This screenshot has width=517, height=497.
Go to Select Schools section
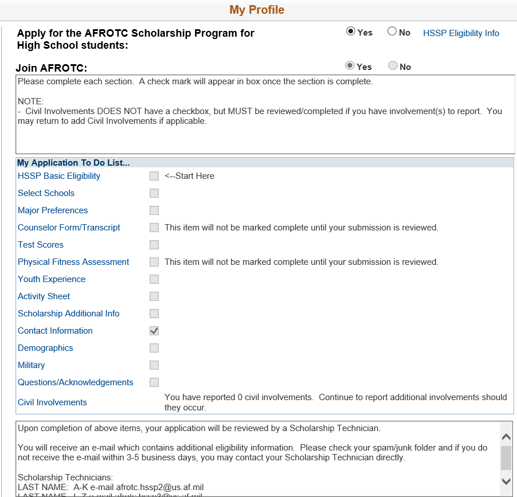[x=46, y=193]
